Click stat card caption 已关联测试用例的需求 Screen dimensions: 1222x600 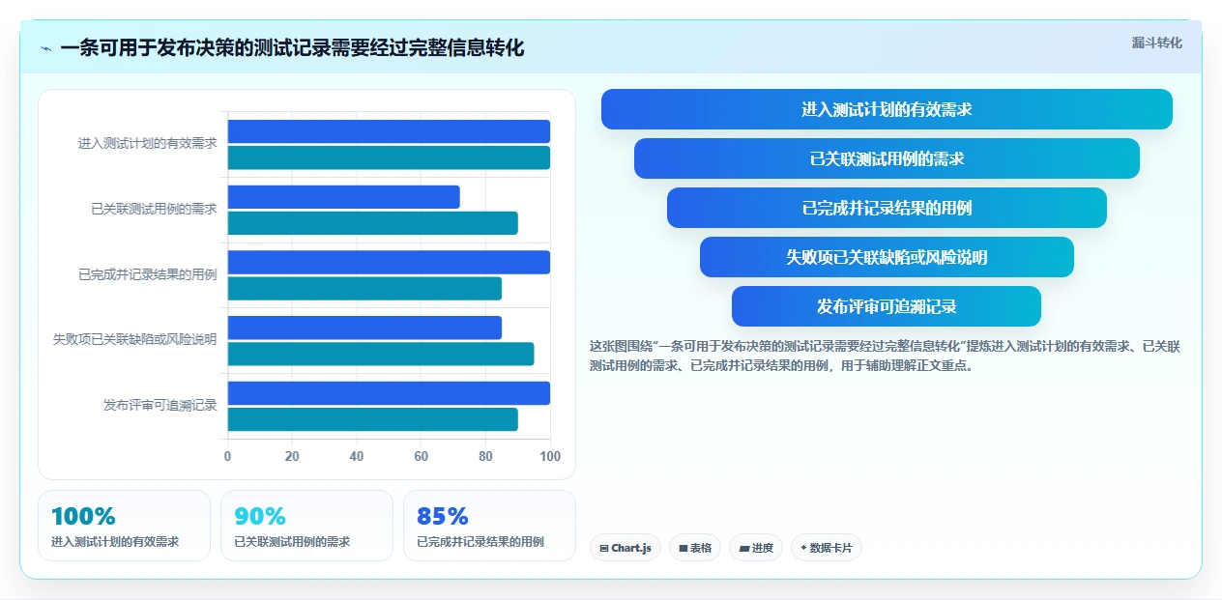pos(292,542)
